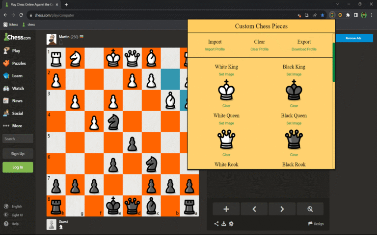This screenshot has height=235, width=377.
Task: Go to next move arrow
Action: coord(282,209)
